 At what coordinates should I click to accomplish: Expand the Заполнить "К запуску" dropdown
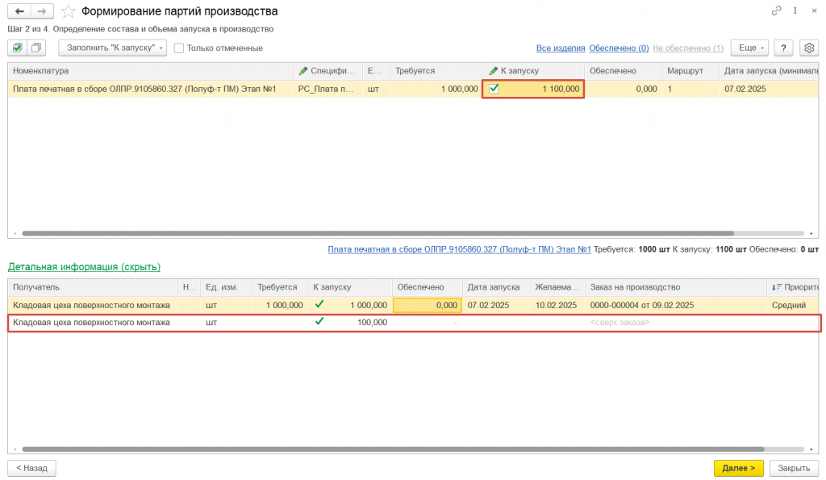[112, 48]
